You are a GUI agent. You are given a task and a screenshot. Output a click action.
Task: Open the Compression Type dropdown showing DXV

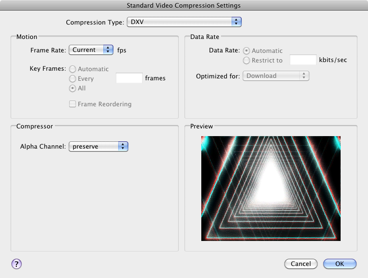tap(184, 22)
